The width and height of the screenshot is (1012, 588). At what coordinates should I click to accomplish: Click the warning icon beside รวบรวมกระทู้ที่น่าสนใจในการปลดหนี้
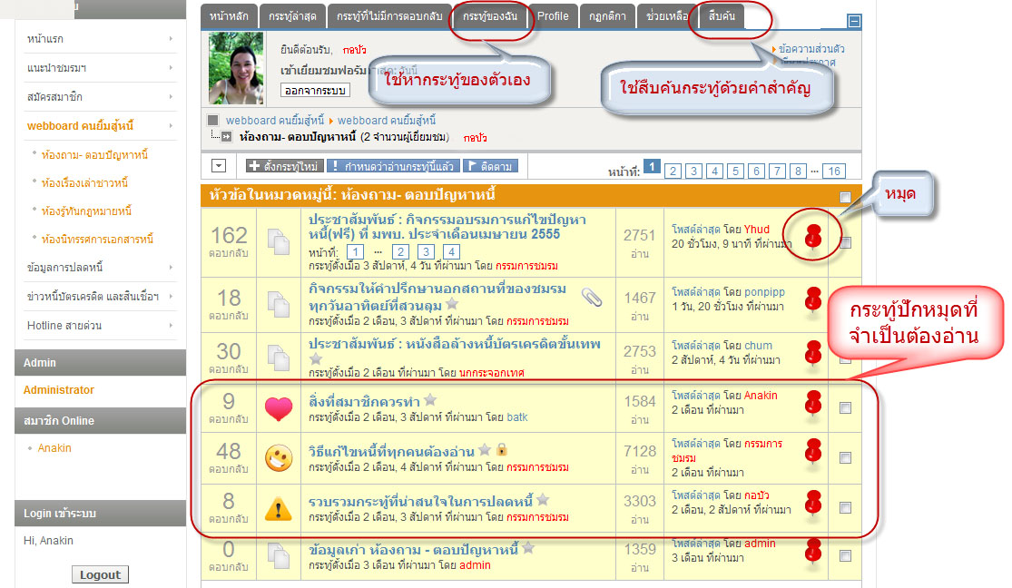point(279,509)
